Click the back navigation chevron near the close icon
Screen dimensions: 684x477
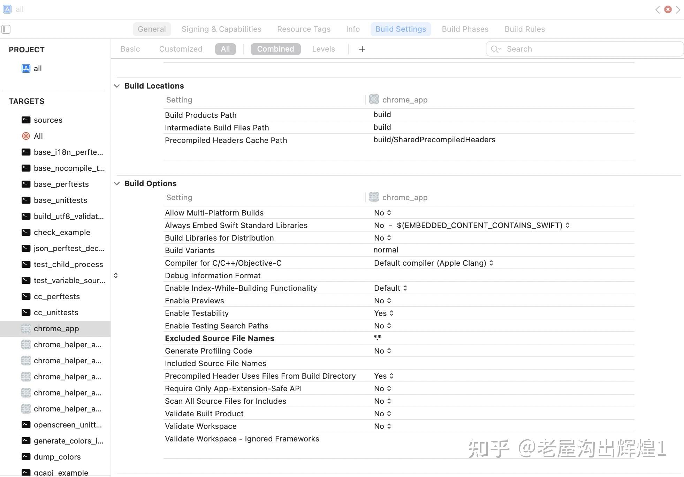(x=657, y=9)
